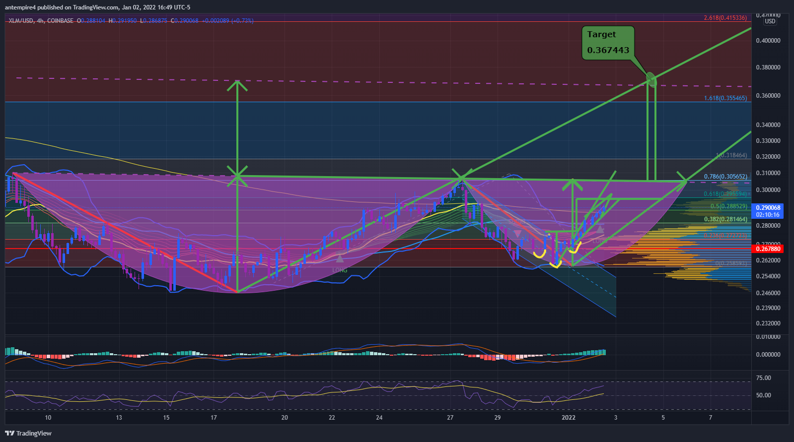Click the date label 10 on time axis
794x442 pixels.
pos(48,418)
